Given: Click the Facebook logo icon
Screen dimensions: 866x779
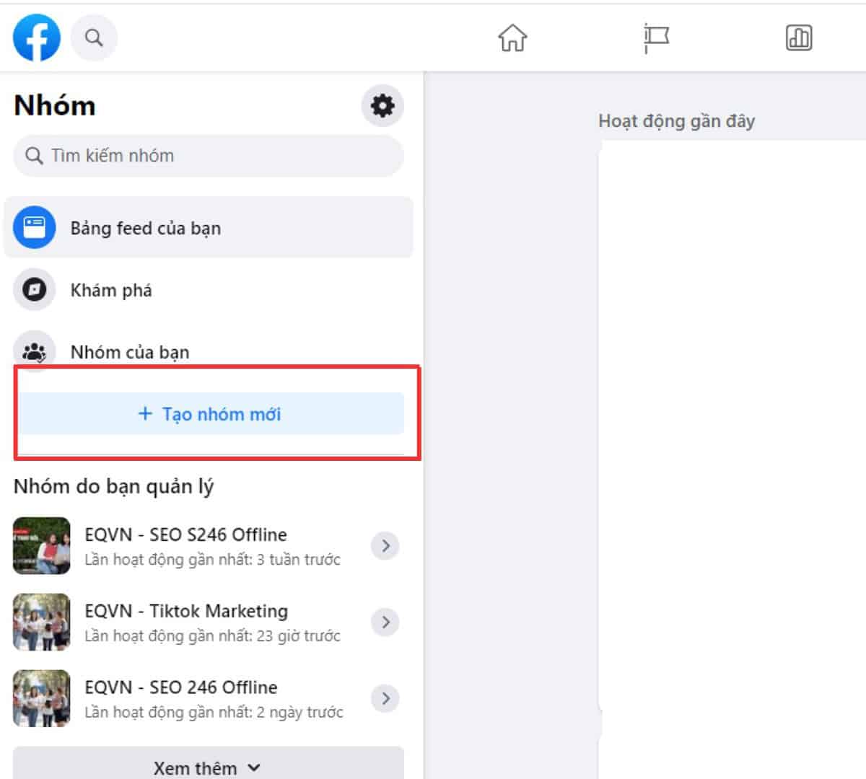Looking at the screenshot, I should pos(37,38).
